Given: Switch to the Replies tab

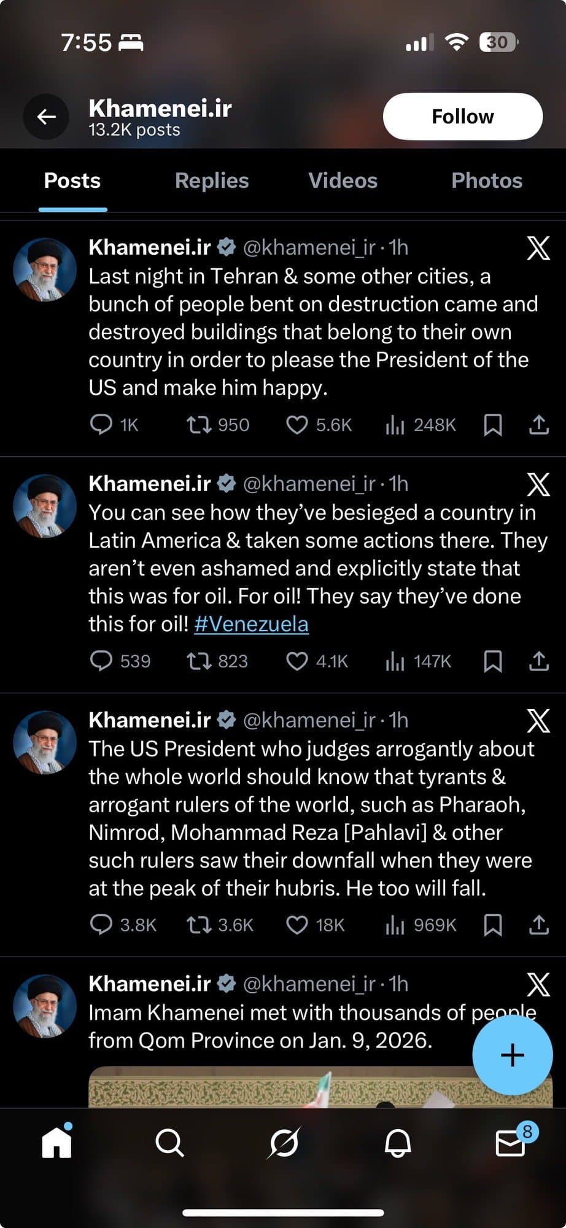Looking at the screenshot, I should click(212, 181).
